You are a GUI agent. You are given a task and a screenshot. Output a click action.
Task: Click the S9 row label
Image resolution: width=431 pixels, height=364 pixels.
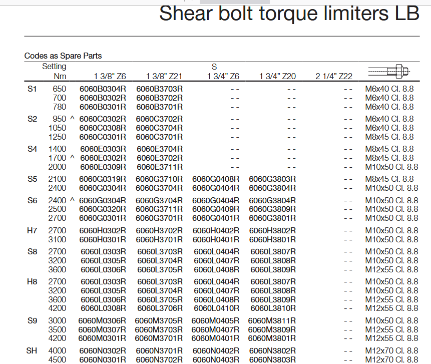pos(32,321)
